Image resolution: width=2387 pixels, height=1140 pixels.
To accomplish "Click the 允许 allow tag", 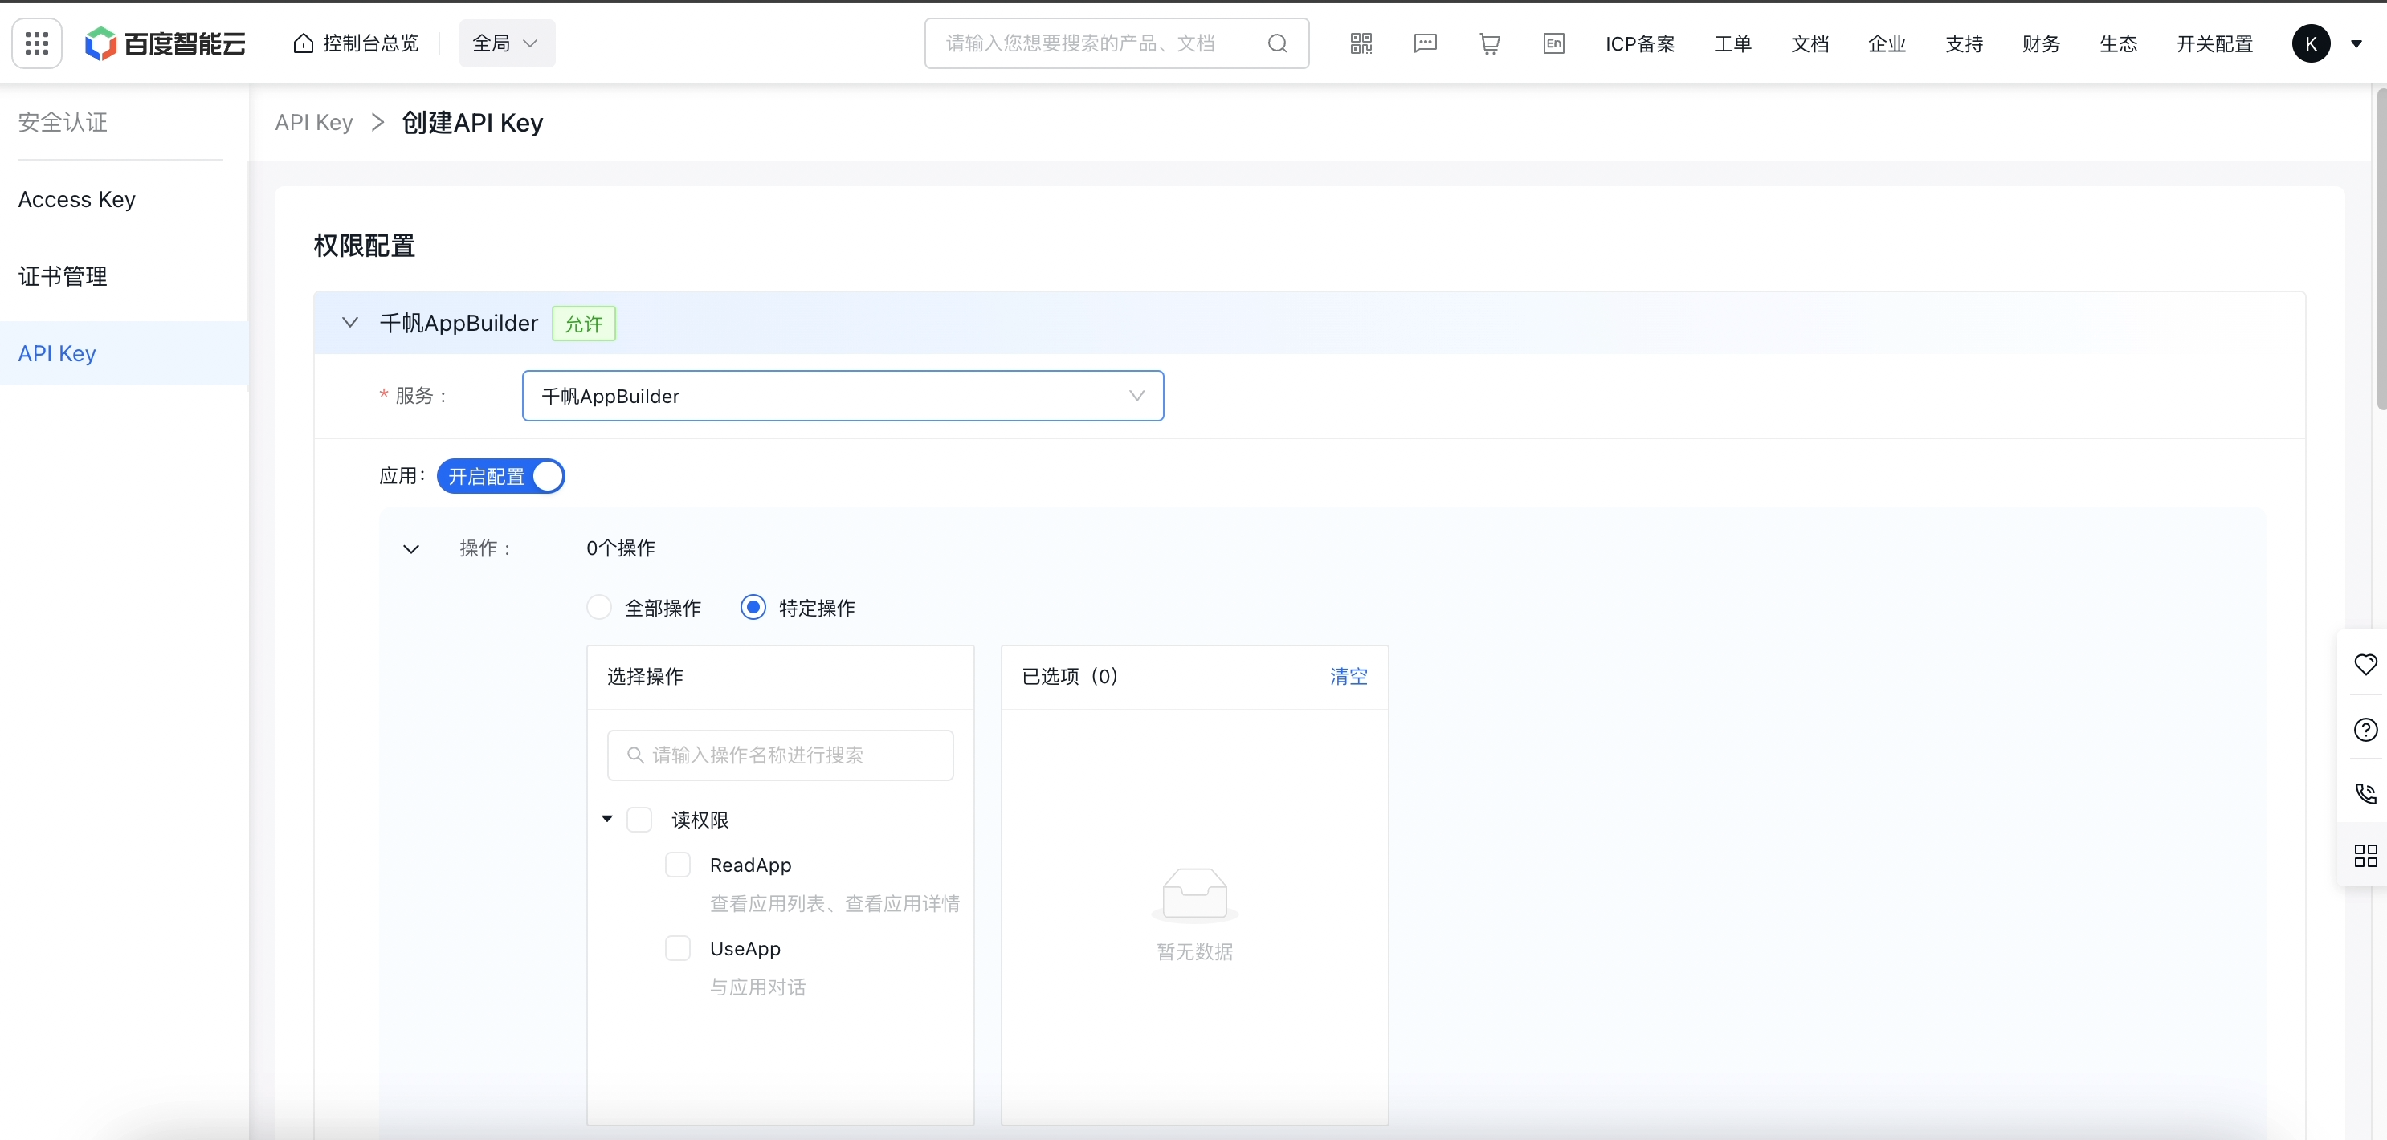I will 584,324.
